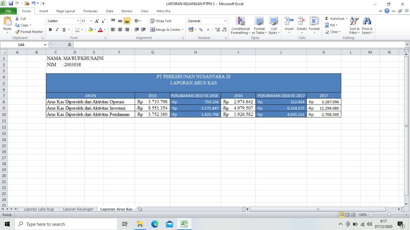This screenshot has height=230, width=410.
Task: Toggle Italic formatting
Action: pyautogui.click(x=57, y=30)
